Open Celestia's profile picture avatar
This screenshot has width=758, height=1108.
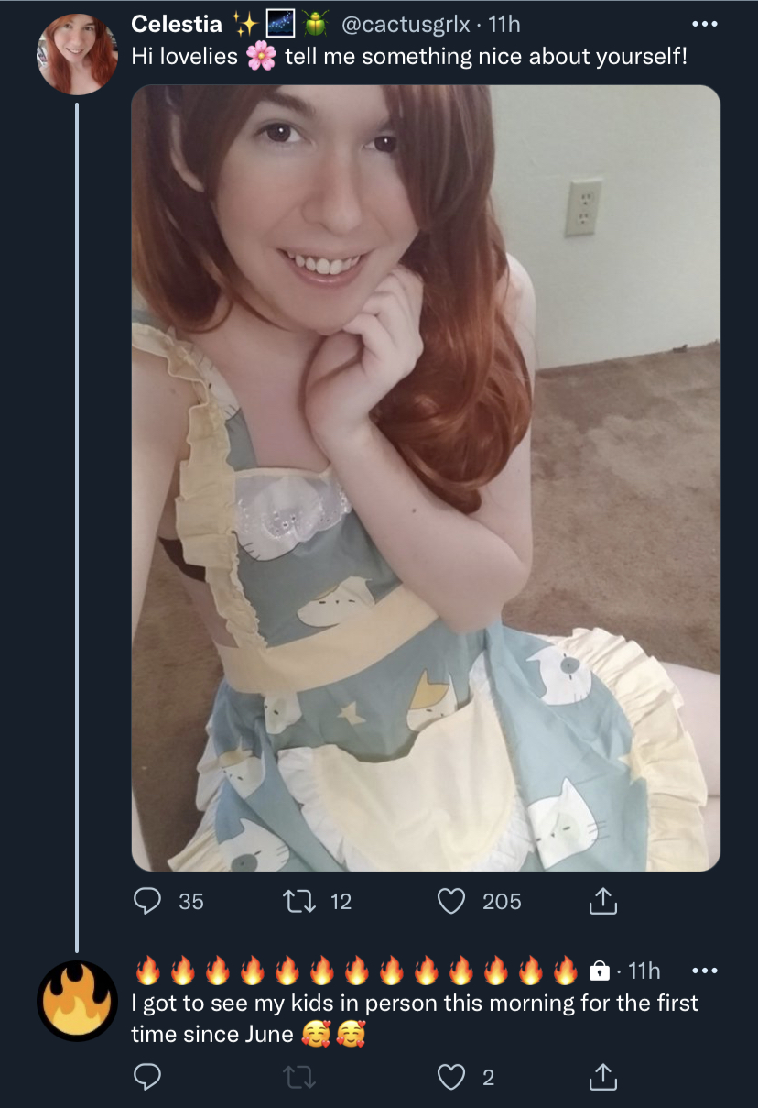[77, 54]
